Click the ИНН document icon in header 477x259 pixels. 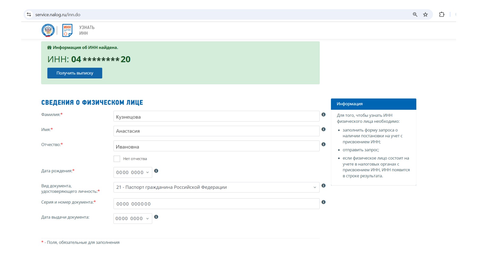[67, 30]
